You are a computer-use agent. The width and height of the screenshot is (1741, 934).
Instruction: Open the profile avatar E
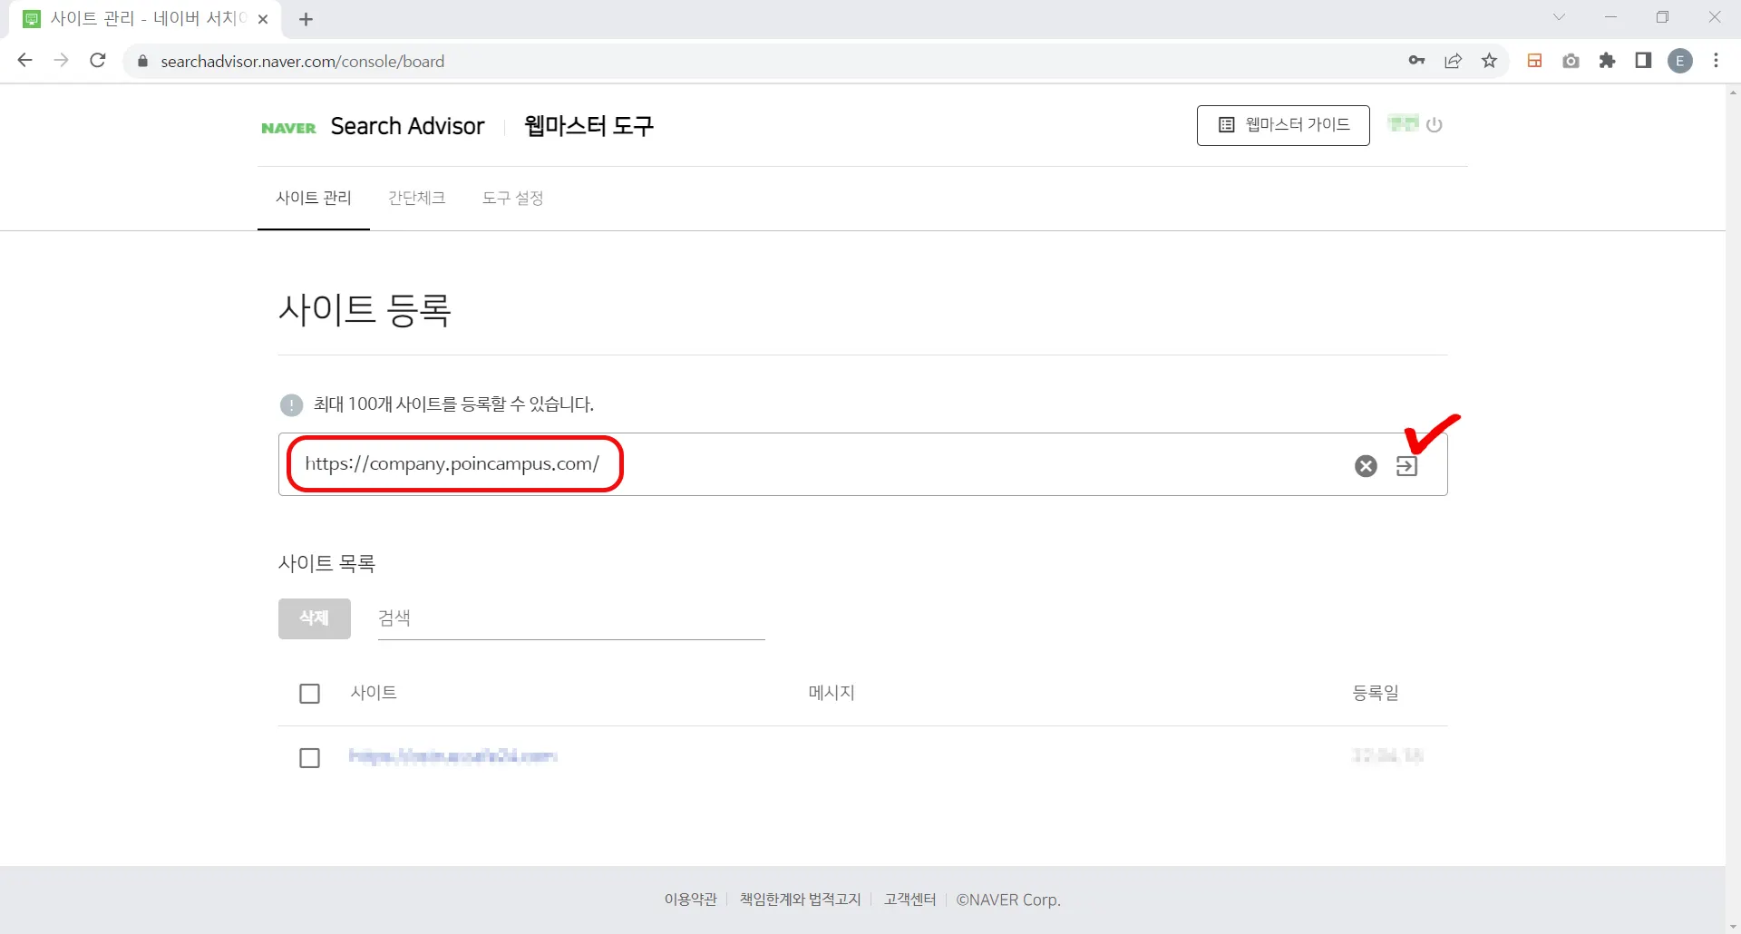click(x=1680, y=61)
